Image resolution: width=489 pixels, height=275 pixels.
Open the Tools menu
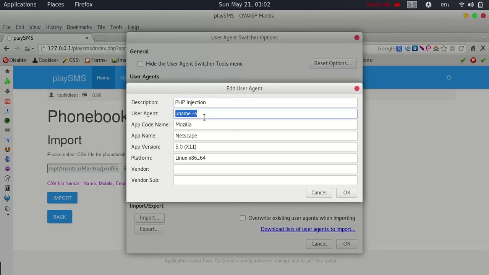coord(116,27)
